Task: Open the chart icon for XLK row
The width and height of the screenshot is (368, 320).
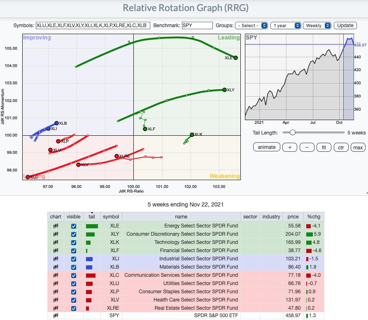Action: coord(56,242)
